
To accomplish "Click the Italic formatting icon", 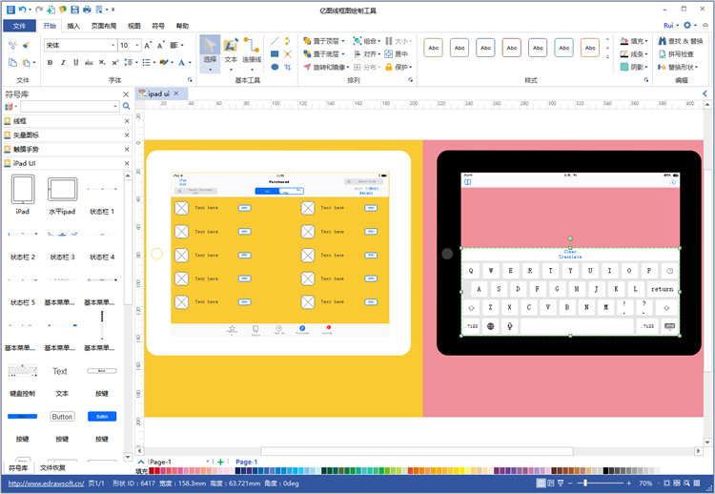I will click(63, 63).
